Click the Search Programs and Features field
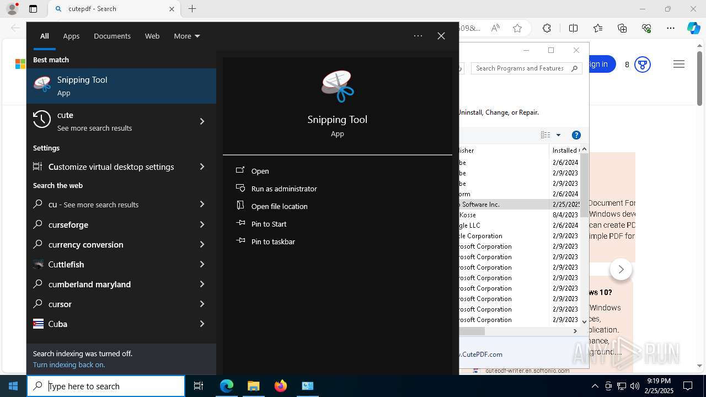This screenshot has height=397, width=706. tap(527, 68)
